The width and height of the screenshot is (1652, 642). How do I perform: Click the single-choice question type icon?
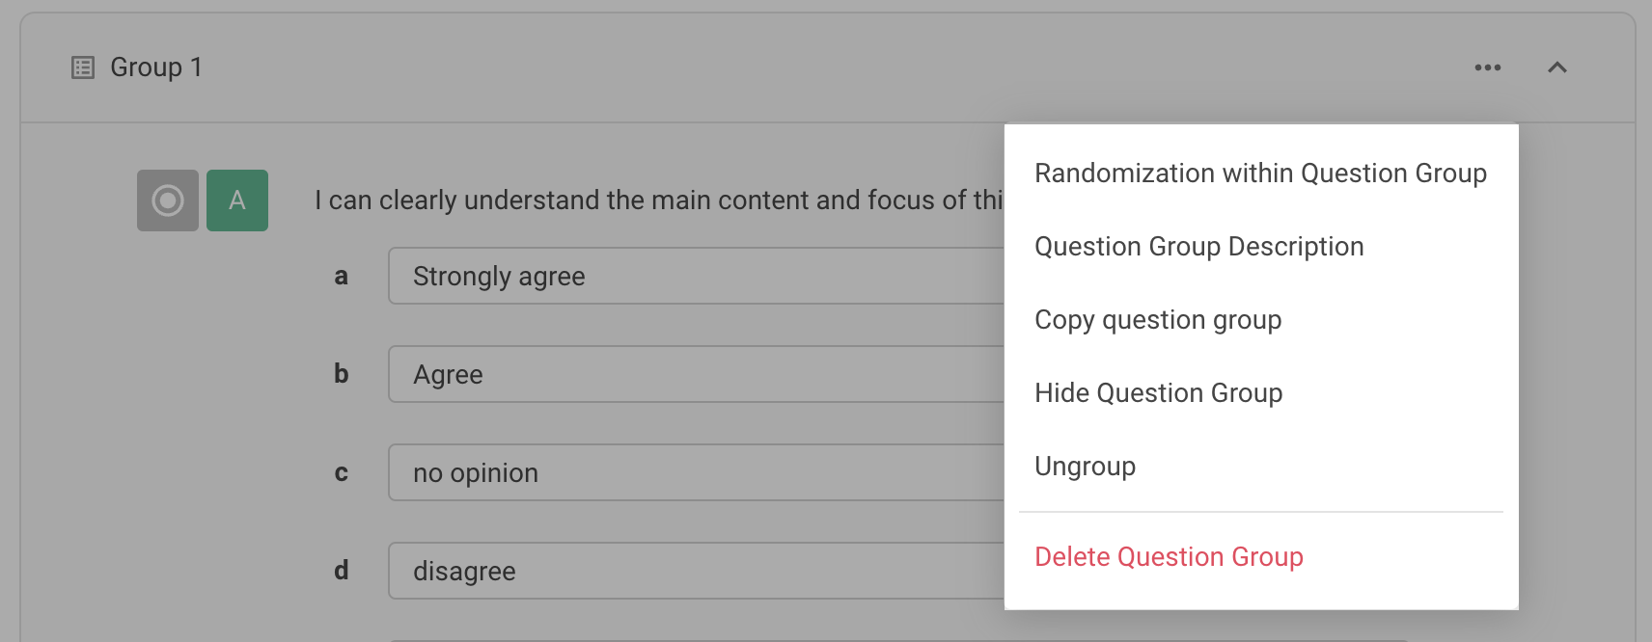click(166, 200)
